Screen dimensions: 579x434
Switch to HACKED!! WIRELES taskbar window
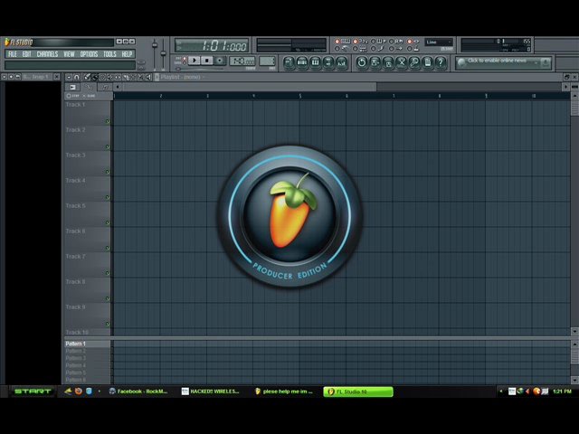tap(211, 392)
